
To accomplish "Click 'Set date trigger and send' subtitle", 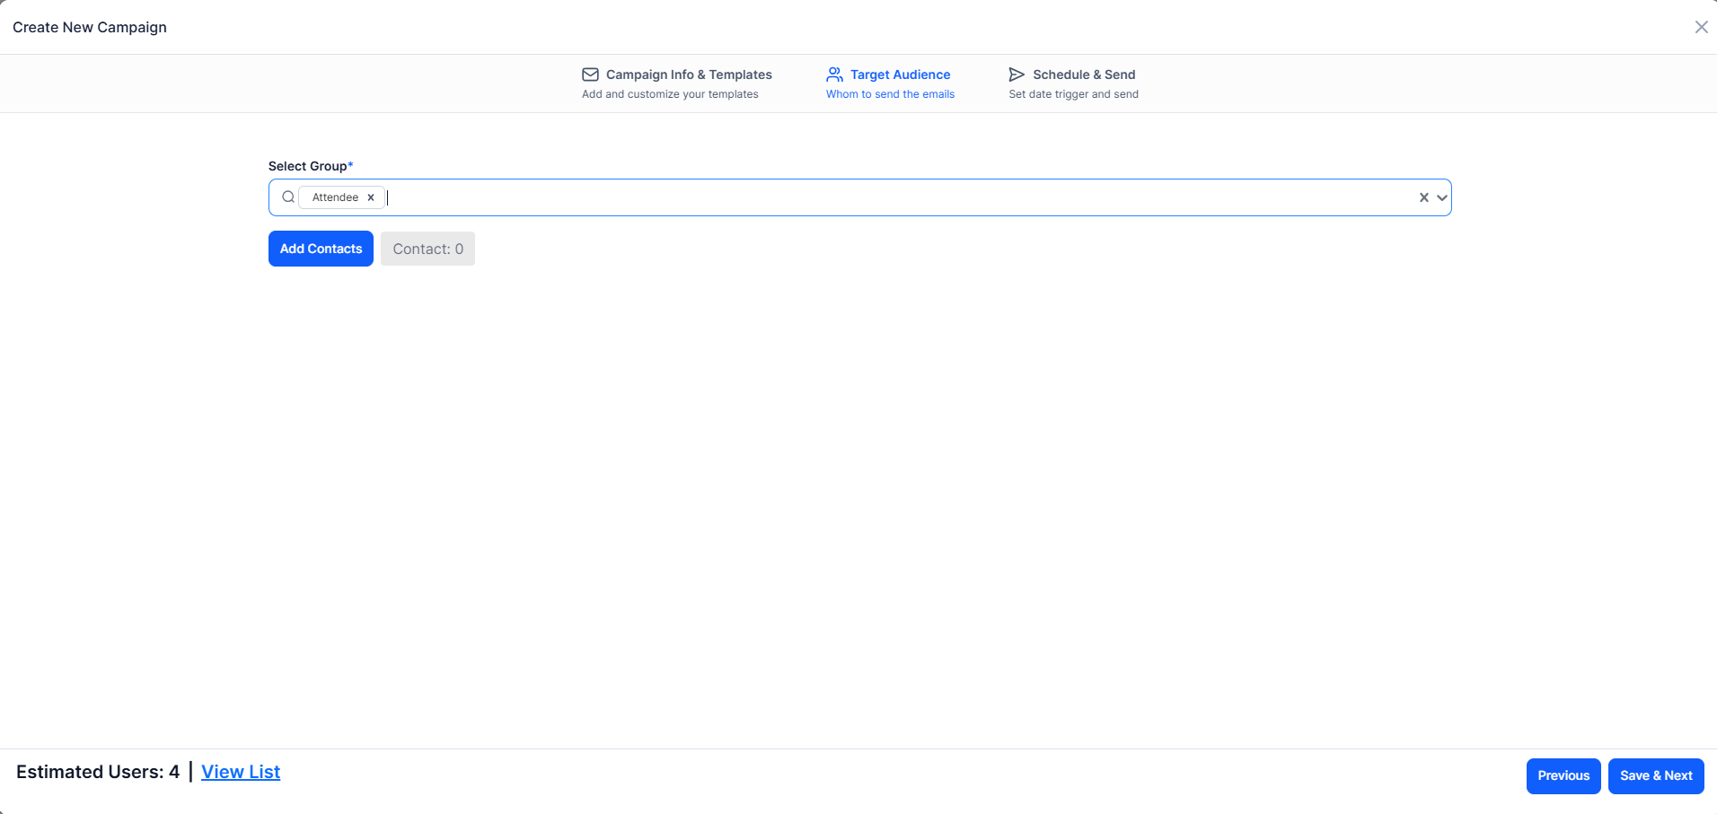I will tap(1073, 94).
